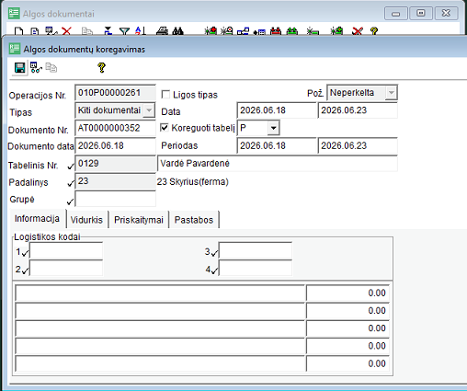
Task: Minimize the Algos dokumentai background window
Action: coord(396,13)
